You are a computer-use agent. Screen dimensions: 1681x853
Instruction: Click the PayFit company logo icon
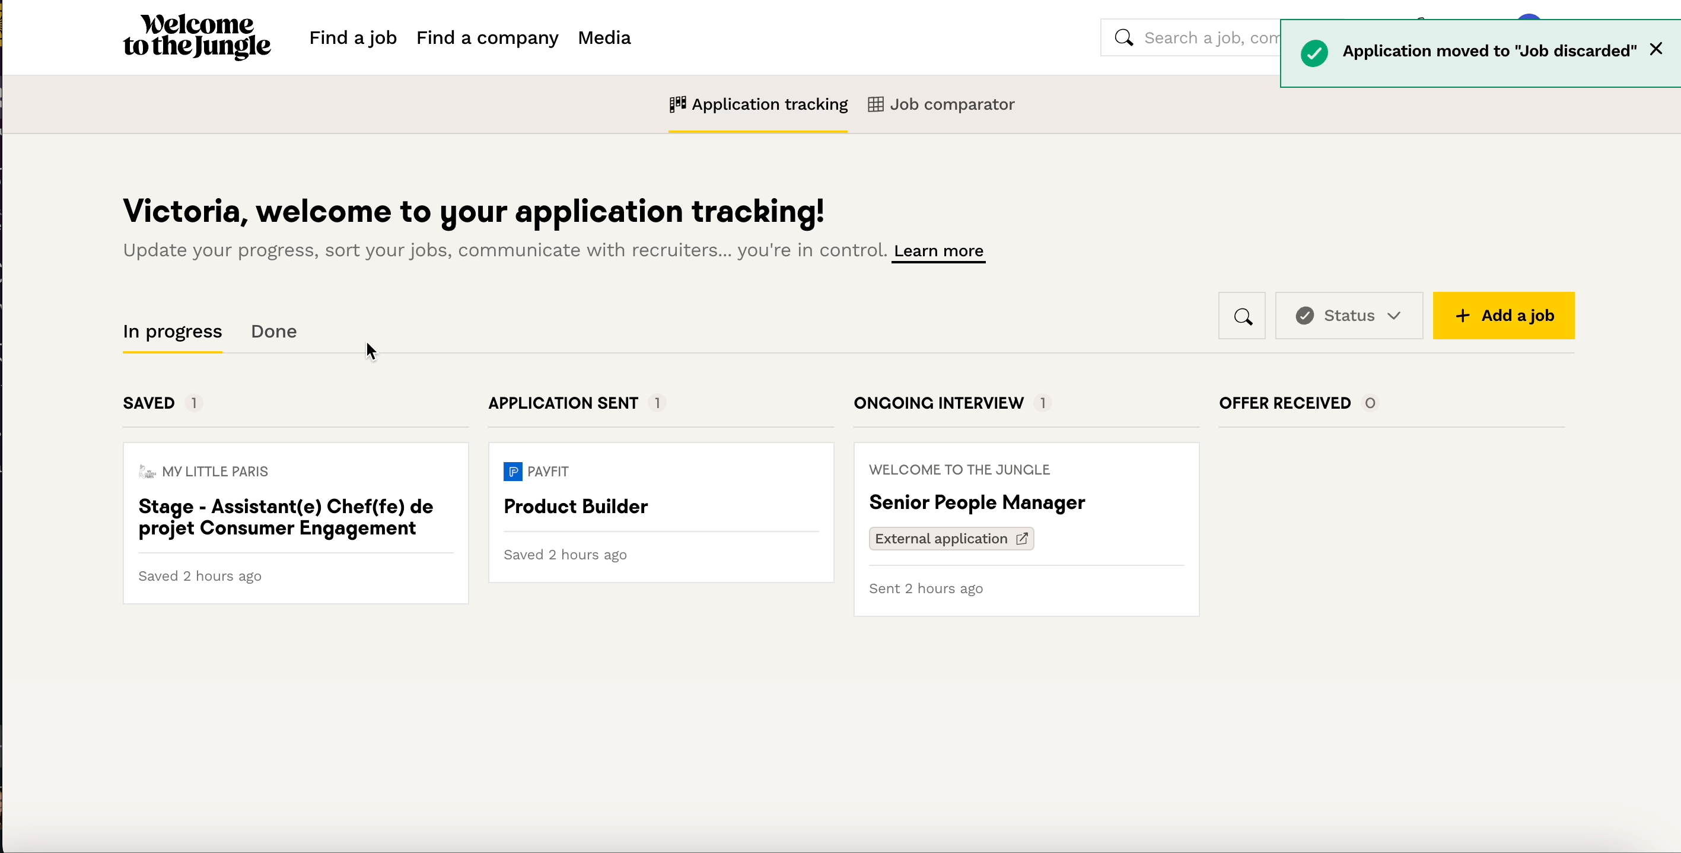pyautogui.click(x=512, y=471)
